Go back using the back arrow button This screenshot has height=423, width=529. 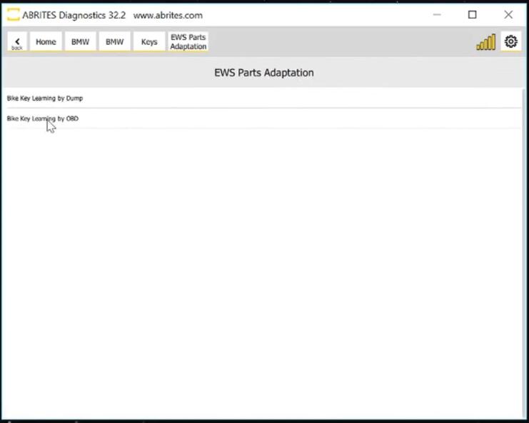click(17, 42)
